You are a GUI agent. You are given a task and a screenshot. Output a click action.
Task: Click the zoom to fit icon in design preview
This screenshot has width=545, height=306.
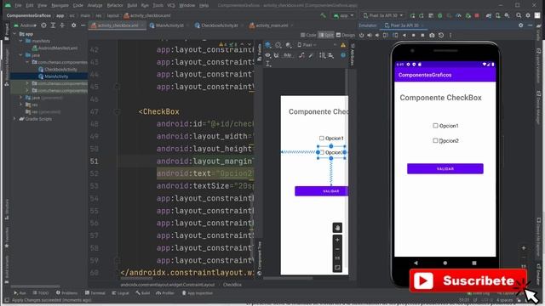[337, 268]
